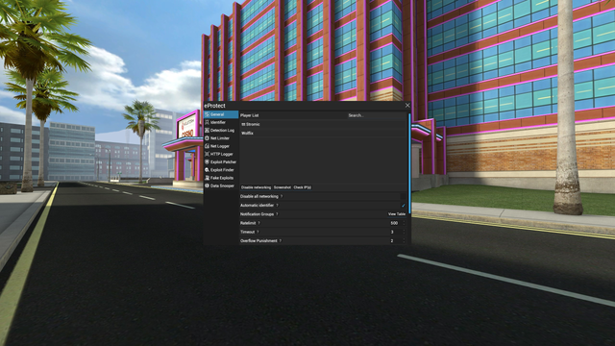615x346 pixels.
Task: Click the Notification Groups question mark
Action: click(277, 214)
